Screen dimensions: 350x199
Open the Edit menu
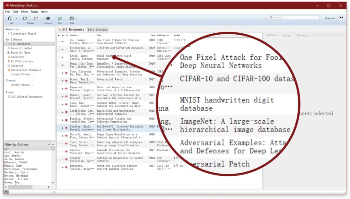pyautogui.click(x=16, y=12)
